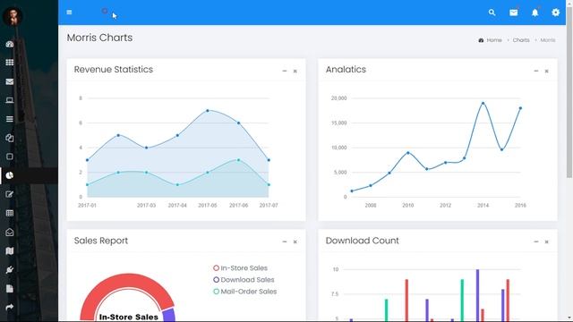This screenshot has width=573, height=322.
Task: Click the 2017-03 x-axis label
Action: pyautogui.click(x=146, y=206)
